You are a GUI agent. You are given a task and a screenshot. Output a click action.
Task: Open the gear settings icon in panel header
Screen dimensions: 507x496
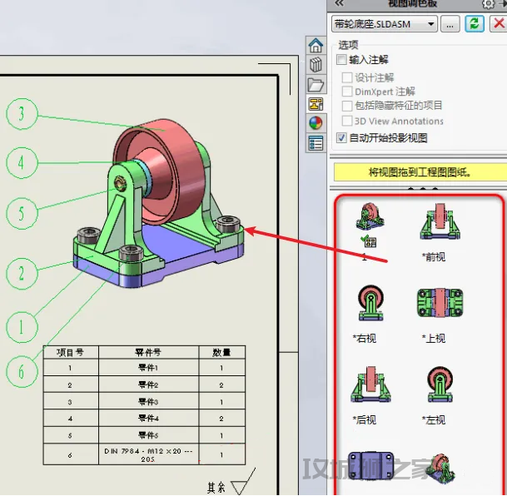[488, 4]
